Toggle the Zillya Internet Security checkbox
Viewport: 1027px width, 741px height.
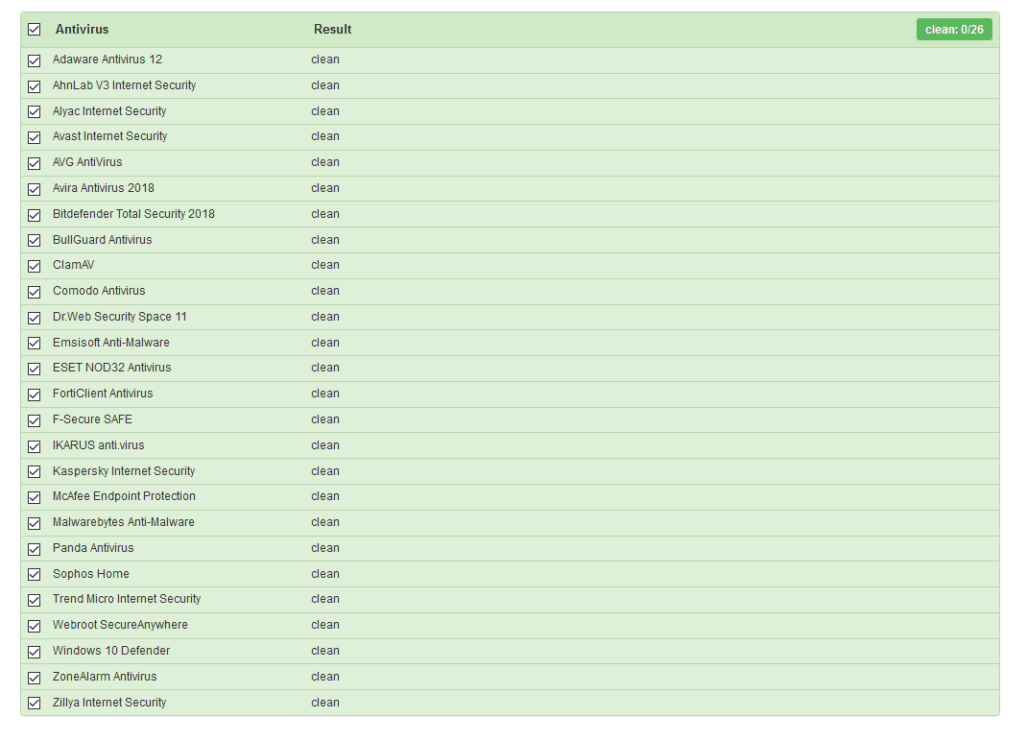click(35, 704)
